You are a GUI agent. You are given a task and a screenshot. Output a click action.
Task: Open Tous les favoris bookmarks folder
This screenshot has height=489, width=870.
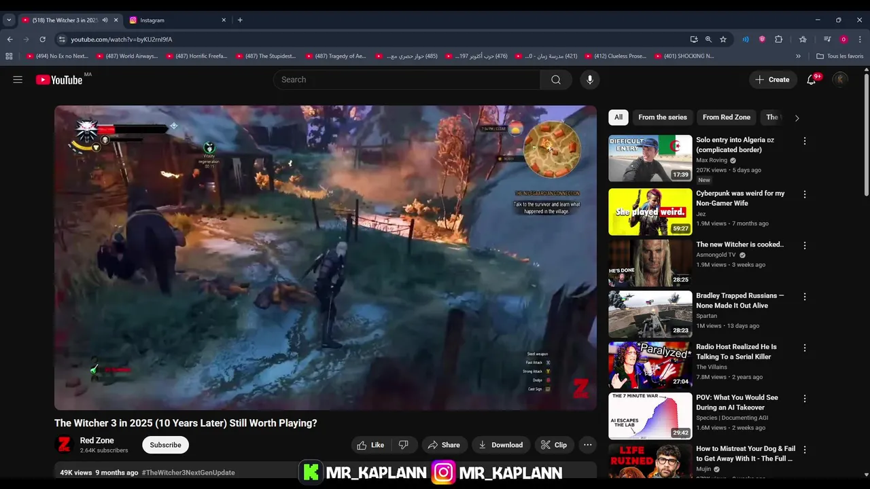tap(839, 56)
